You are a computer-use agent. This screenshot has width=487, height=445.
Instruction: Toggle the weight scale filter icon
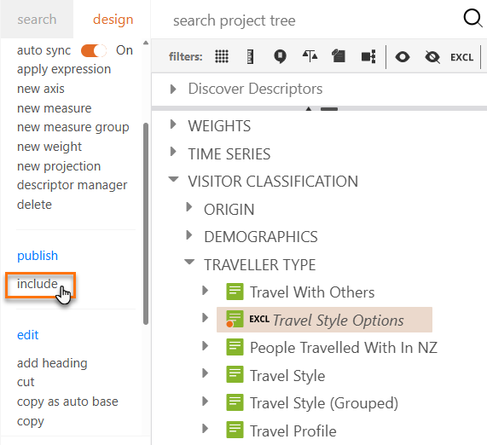pos(310,56)
